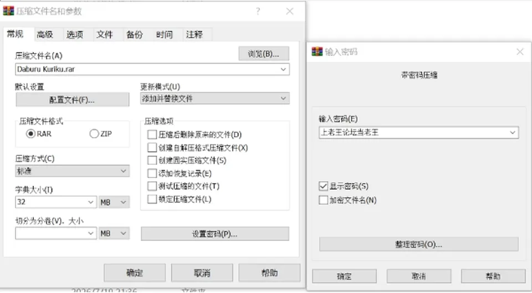
Task: Click 帮助 in the password dialog
Action: pyautogui.click(x=493, y=276)
